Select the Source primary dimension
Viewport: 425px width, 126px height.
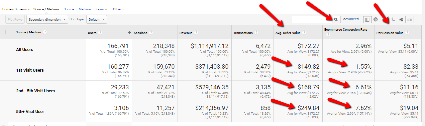(x=69, y=9)
